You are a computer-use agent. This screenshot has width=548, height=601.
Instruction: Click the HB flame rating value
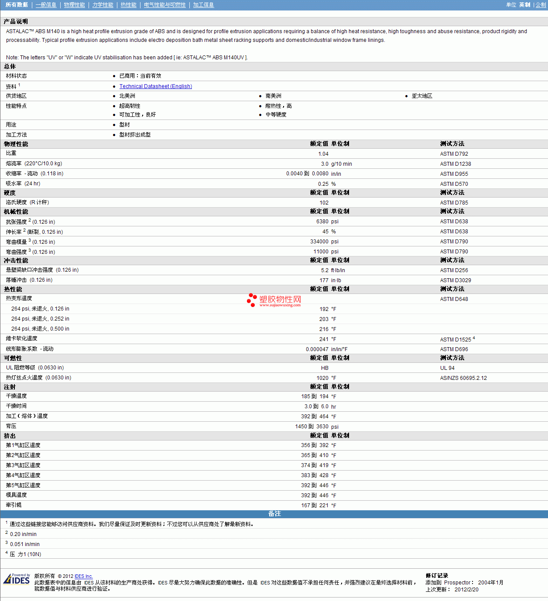pyautogui.click(x=325, y=368)
